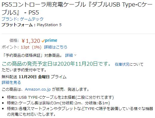Click the PS5 charging cable product title
155x118 pixels.
[77, 9]
